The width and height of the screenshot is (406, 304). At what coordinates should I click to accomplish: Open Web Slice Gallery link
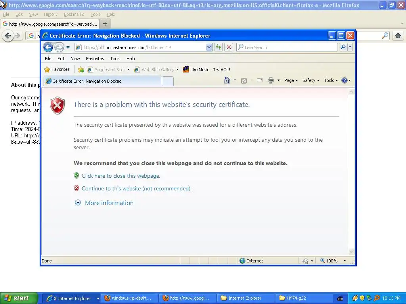(154, 70)
